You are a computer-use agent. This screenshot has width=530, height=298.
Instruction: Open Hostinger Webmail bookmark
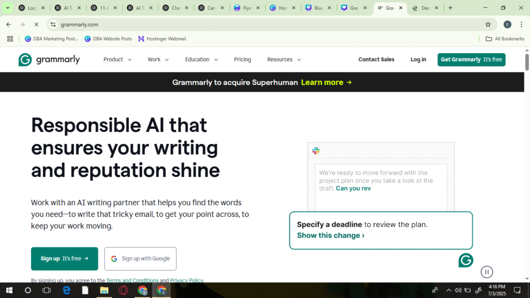coord(162,39)
